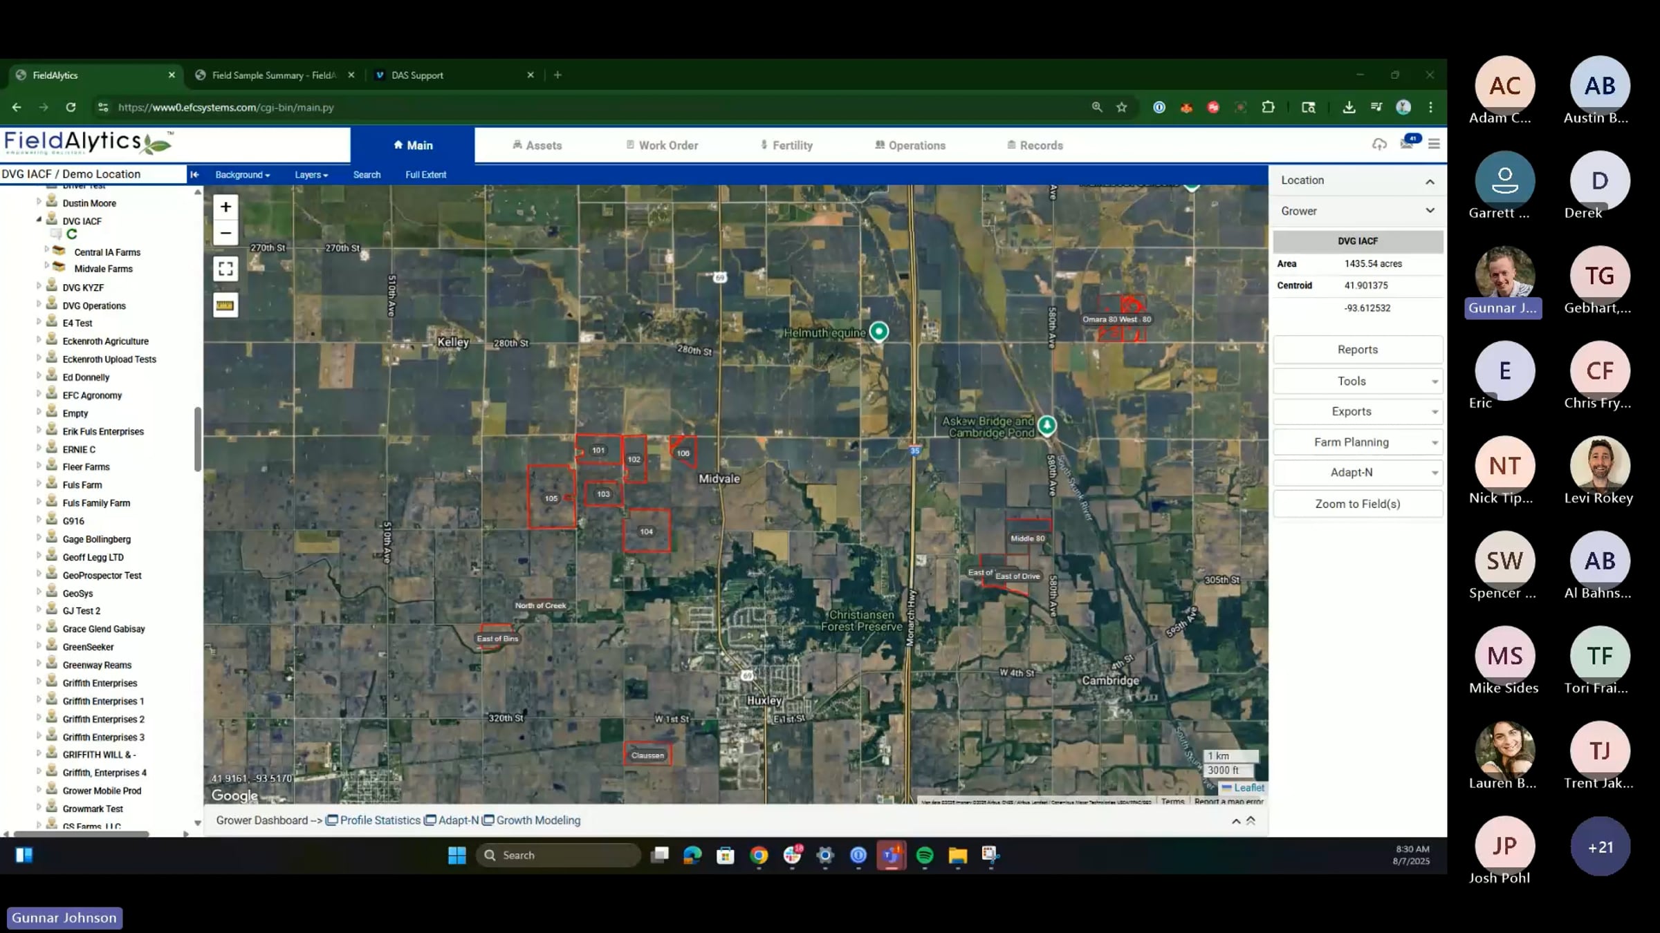
Task: Open the Adapt-N dashboard link
Action: 452,820
